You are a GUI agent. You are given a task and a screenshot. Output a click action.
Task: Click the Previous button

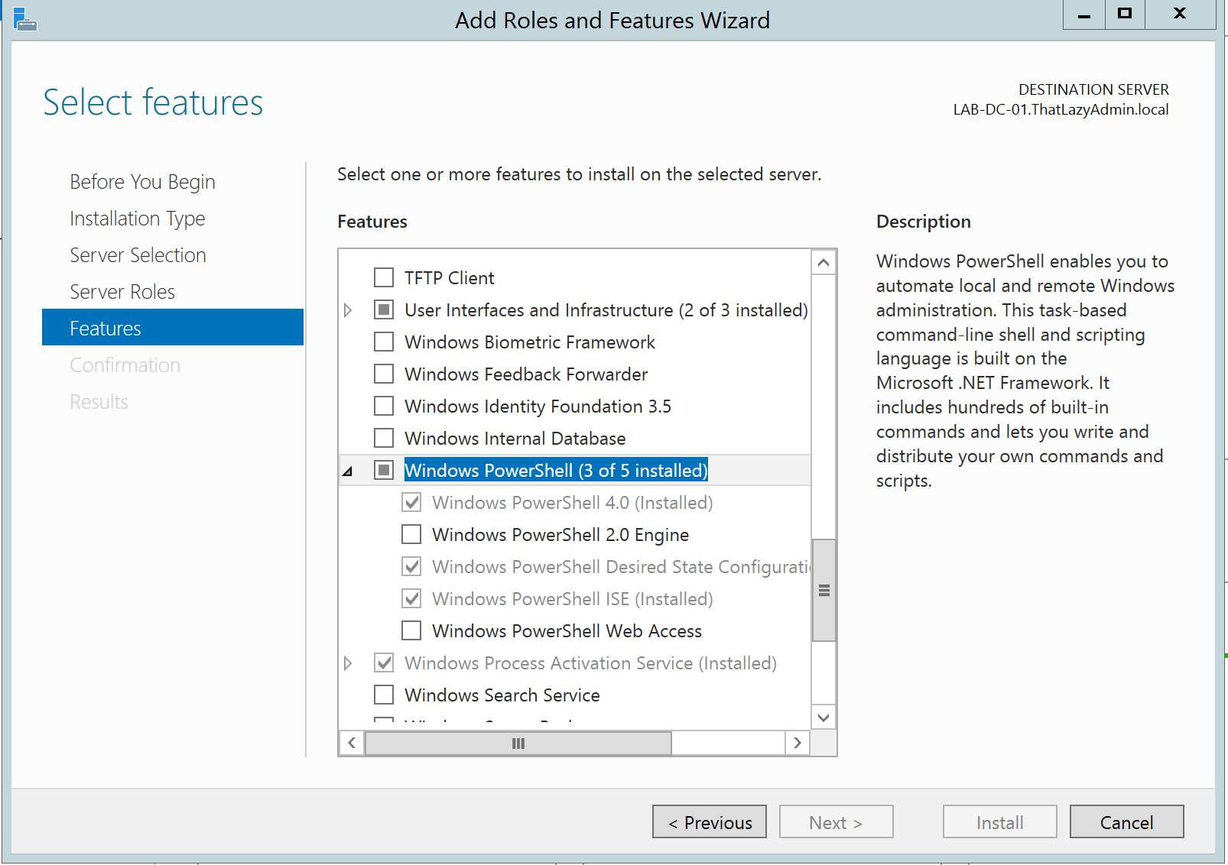tap(708, 821)
